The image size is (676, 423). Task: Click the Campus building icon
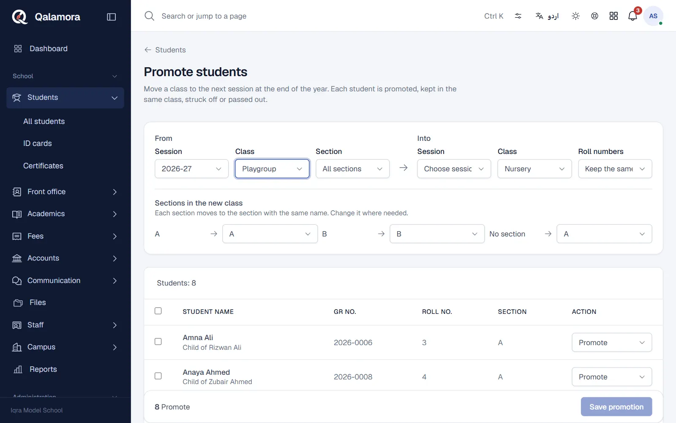pos(16,347)
